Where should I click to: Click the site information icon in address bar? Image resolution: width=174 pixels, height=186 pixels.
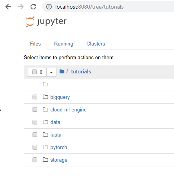tap(49, 7)
